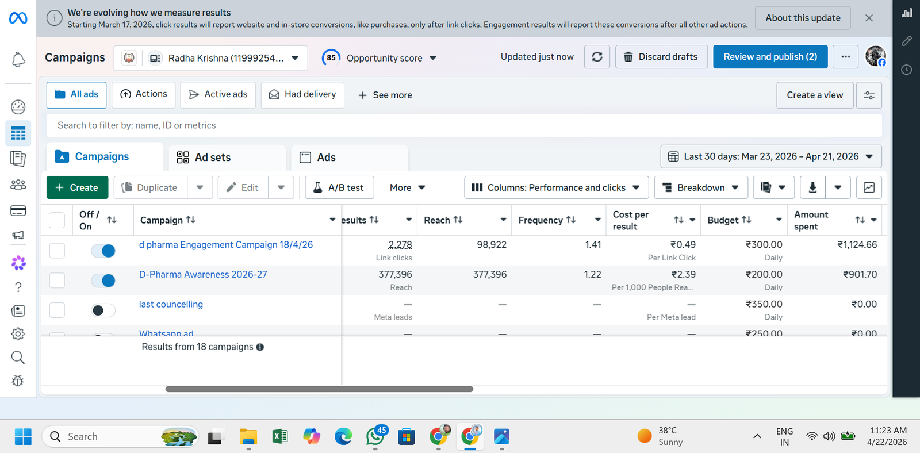Switch to the Ad sets tab

pos(227,158)
